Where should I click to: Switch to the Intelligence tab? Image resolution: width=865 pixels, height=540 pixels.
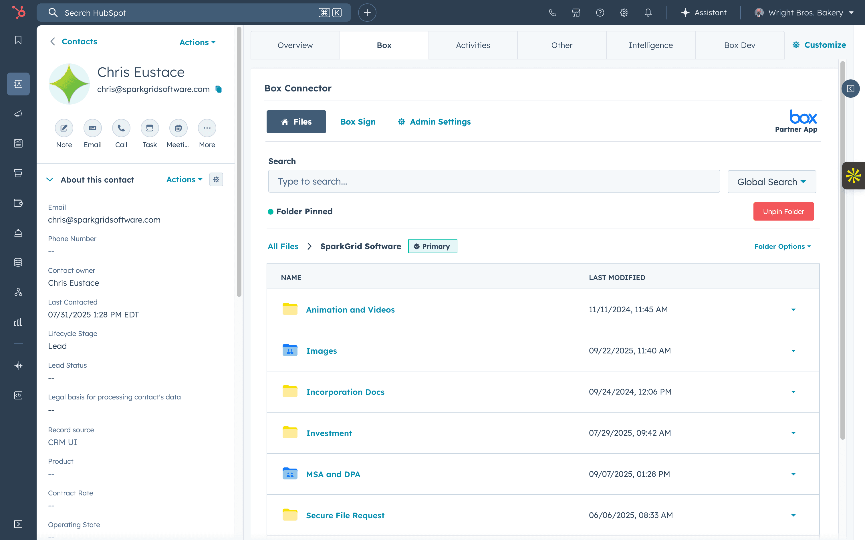[x=651, y=45]
